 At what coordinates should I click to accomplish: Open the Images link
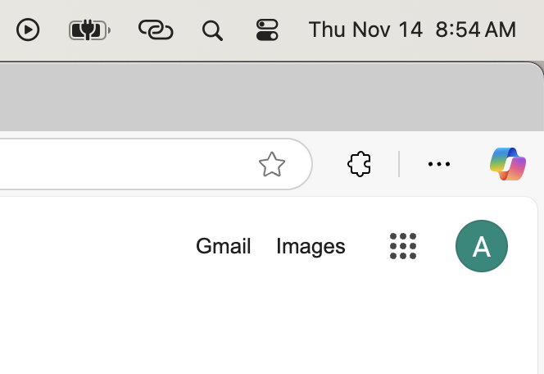[311, 247]
